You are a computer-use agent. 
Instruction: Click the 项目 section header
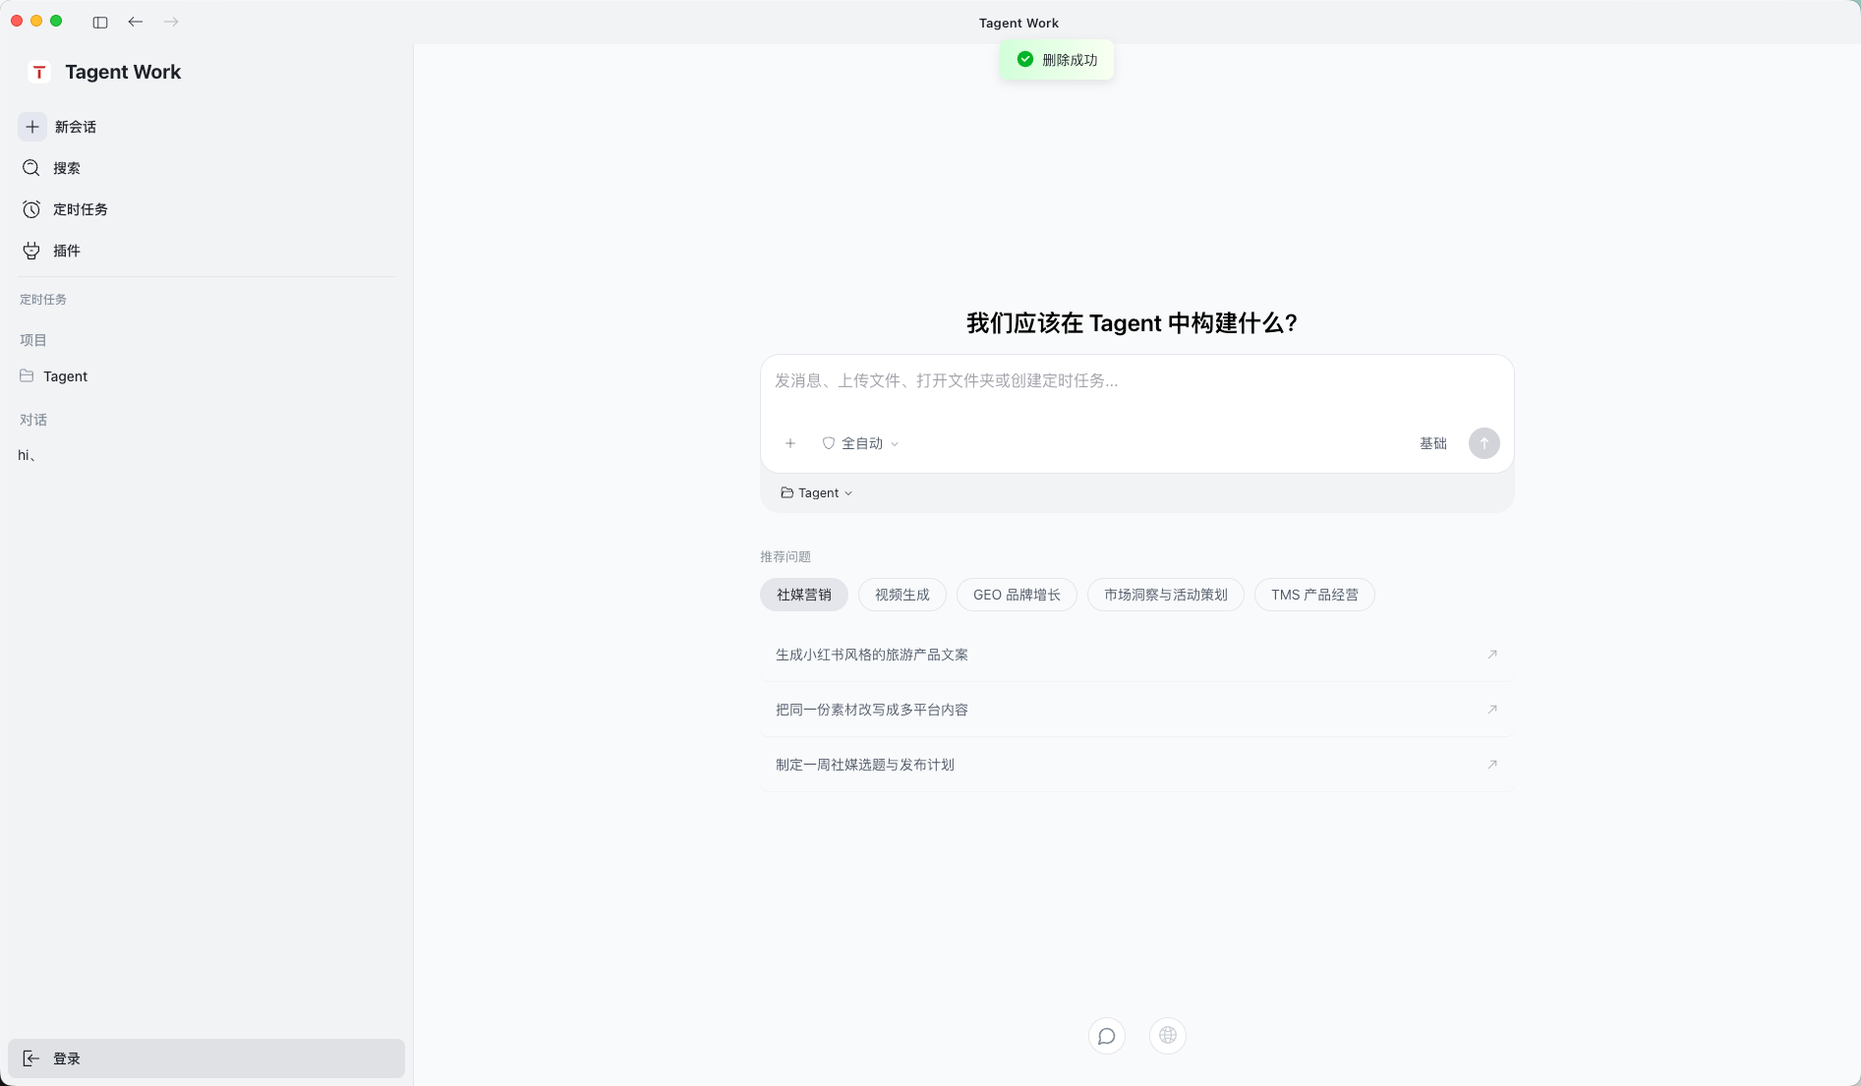(33, 340)
